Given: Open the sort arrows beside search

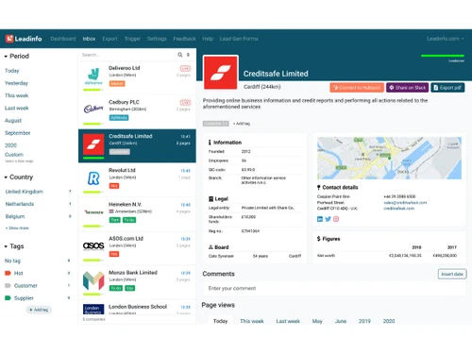Looking at the screenshot, I should coord(188,55).
